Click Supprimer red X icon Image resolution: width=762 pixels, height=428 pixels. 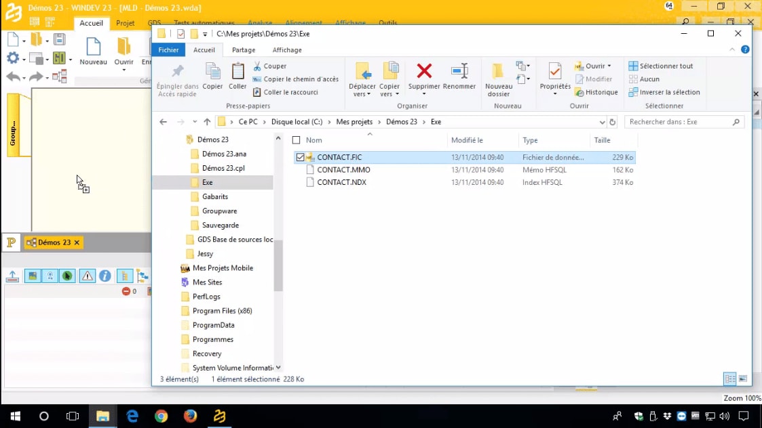(x=424, y=71)
